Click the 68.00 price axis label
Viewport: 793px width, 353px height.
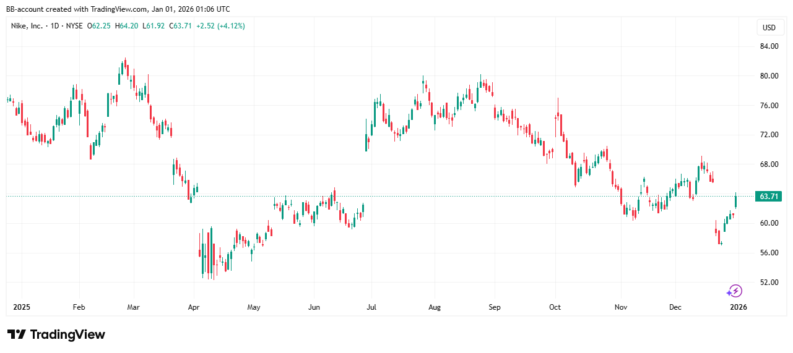[769, 164]
